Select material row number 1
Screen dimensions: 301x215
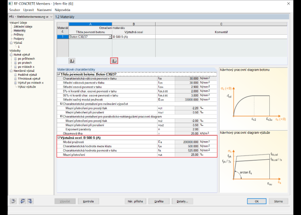point(63,37)
